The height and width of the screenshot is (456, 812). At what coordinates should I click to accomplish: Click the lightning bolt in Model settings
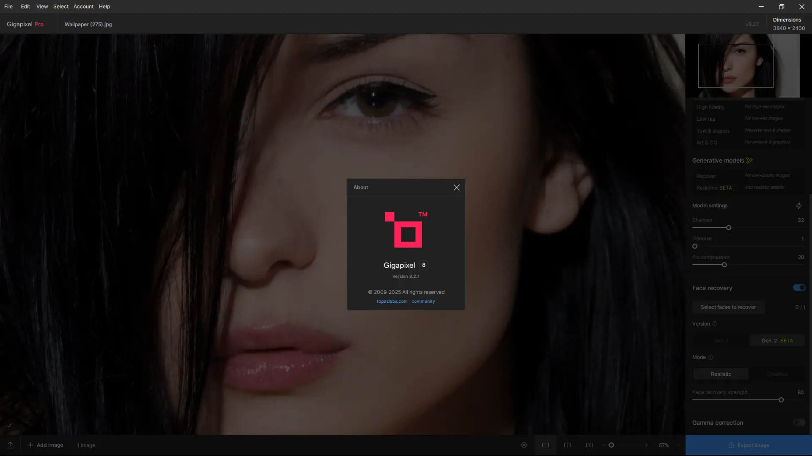(x=798, y=206)
